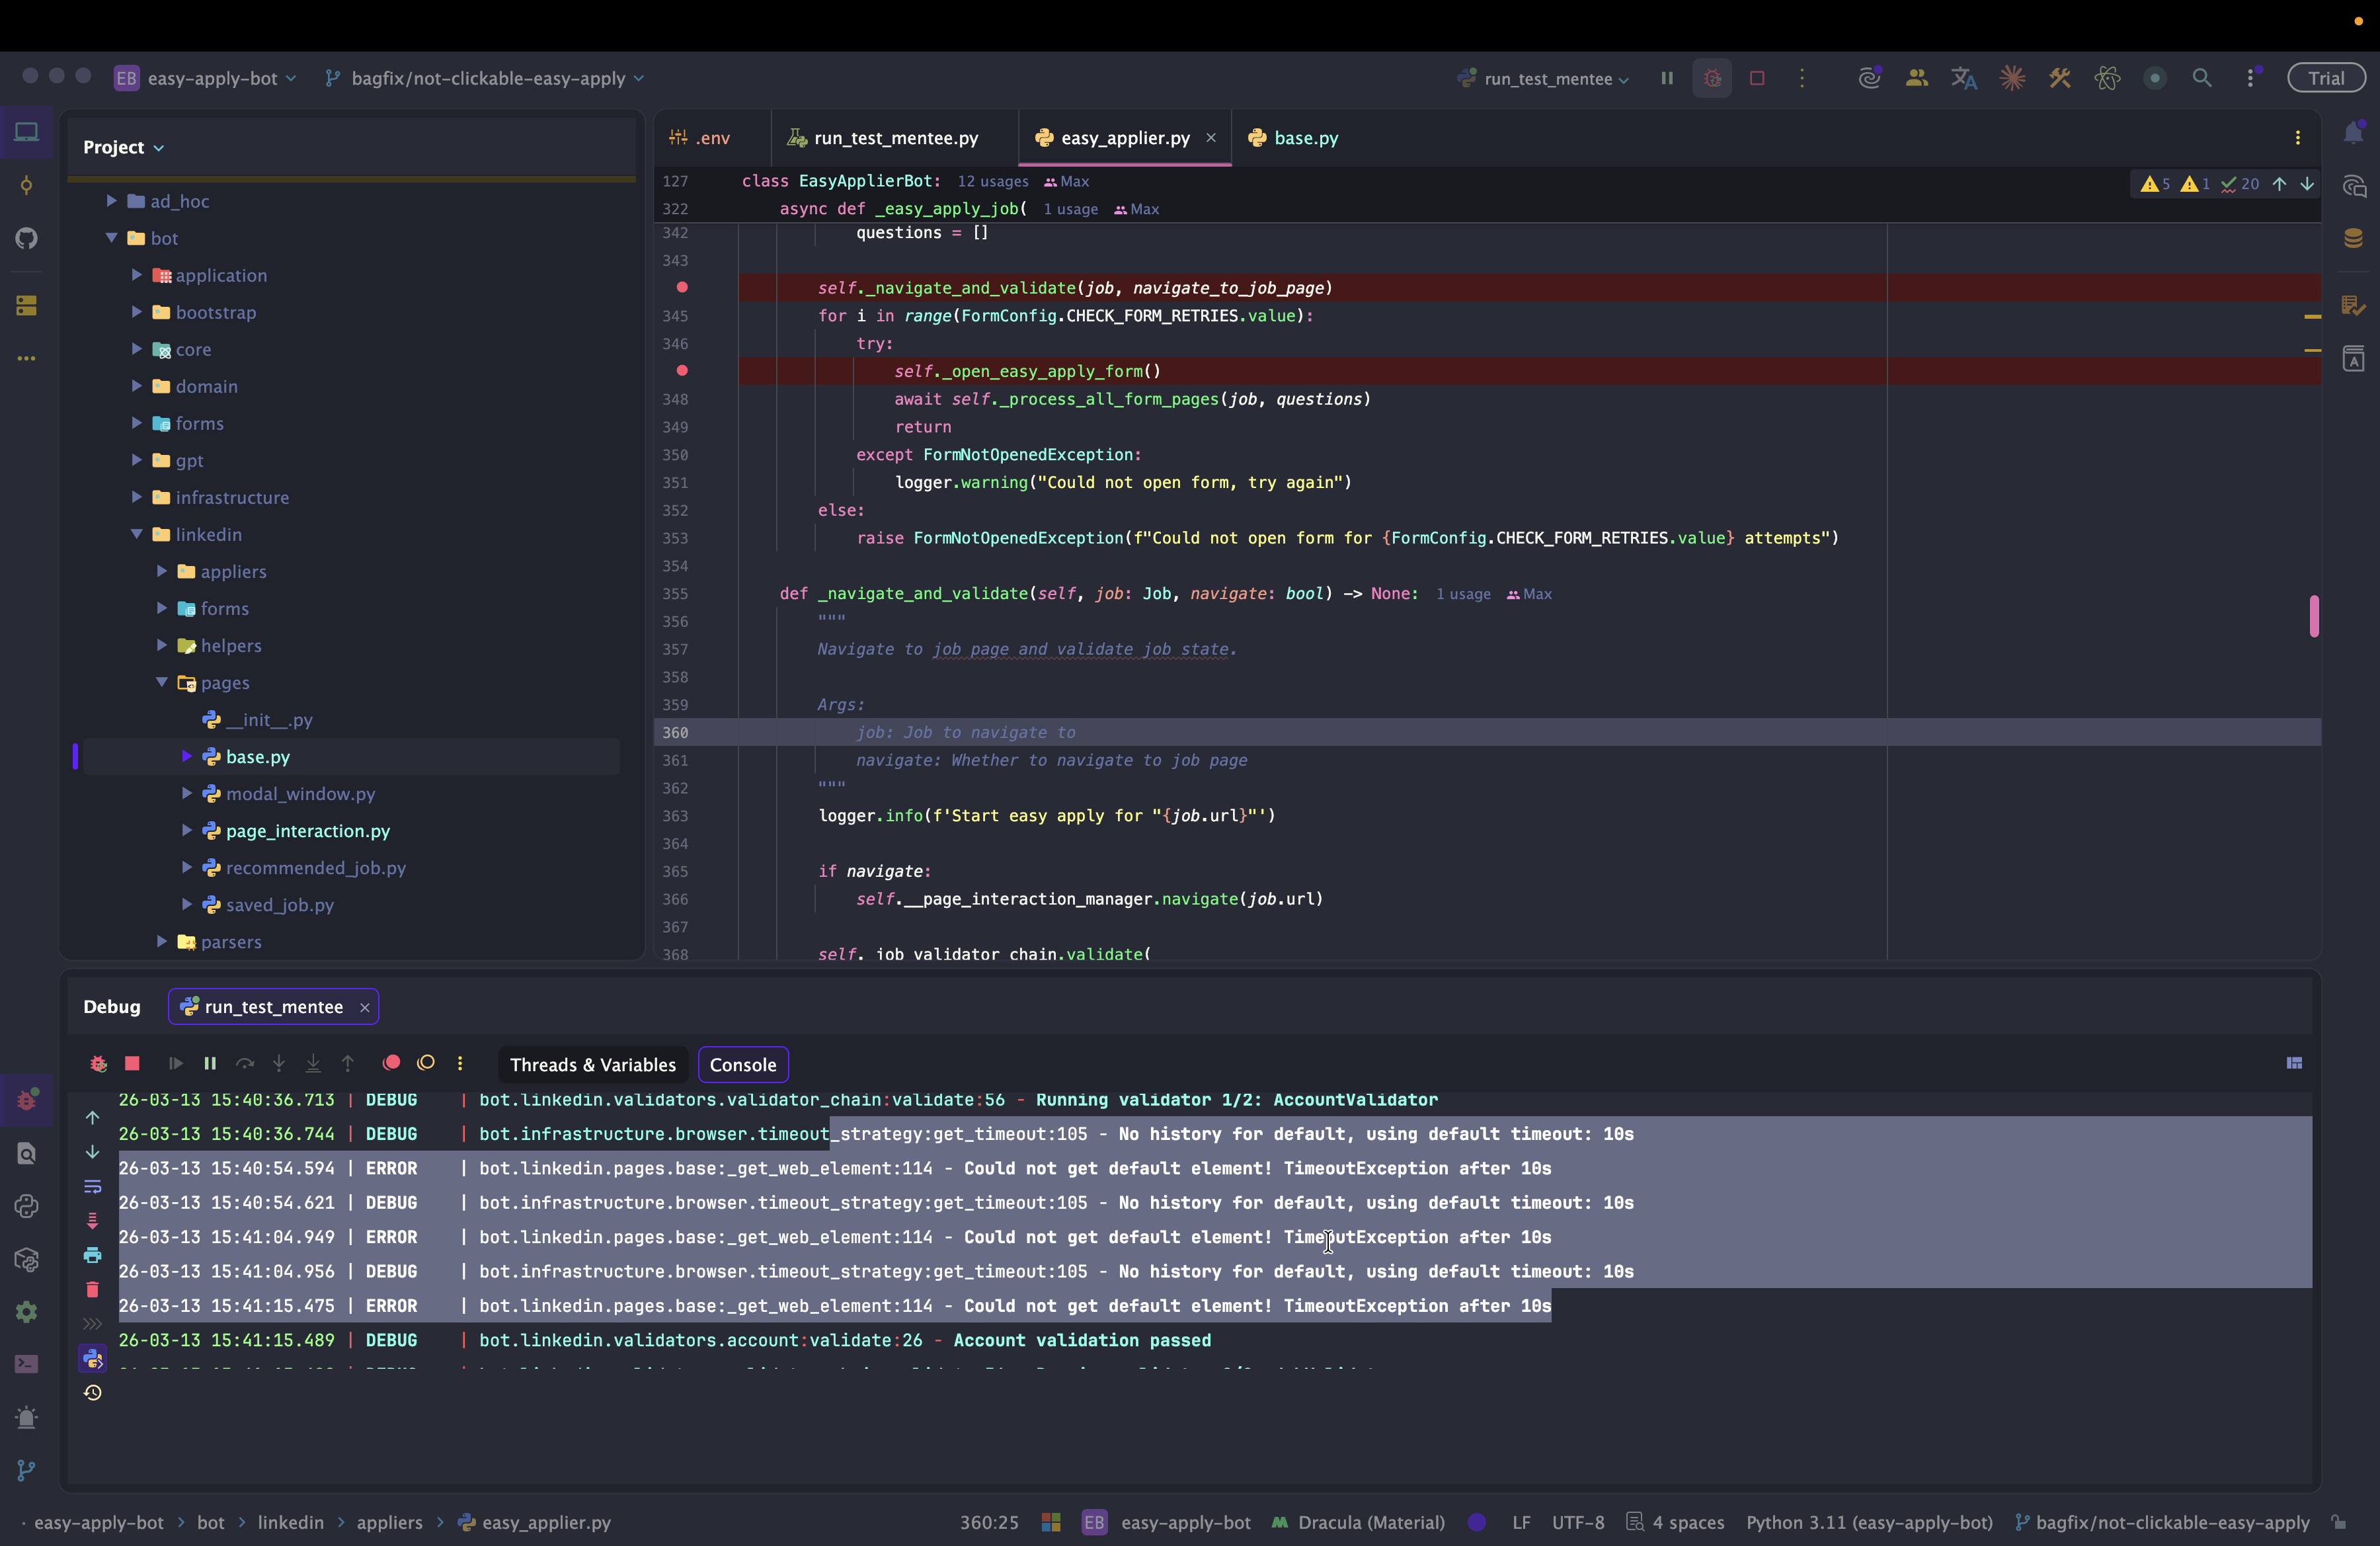
Task: Open Notifications bell icon
Action: [2353, 134]
